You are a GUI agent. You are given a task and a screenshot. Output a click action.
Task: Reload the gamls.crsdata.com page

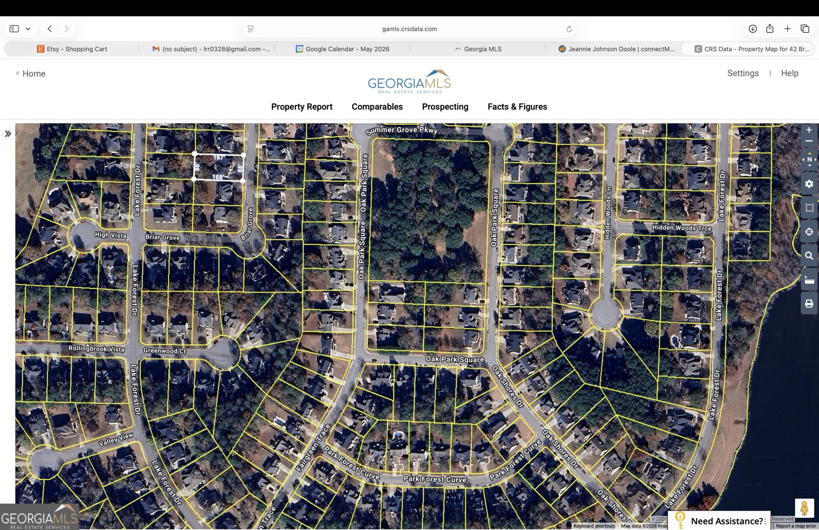tap(569, 29)
